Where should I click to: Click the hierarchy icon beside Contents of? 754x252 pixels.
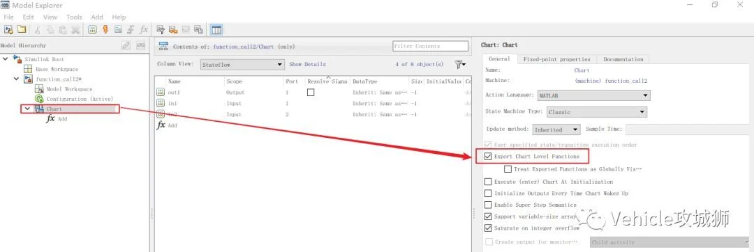coord(163,47)
